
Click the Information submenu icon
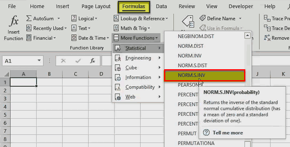[118, 77]
